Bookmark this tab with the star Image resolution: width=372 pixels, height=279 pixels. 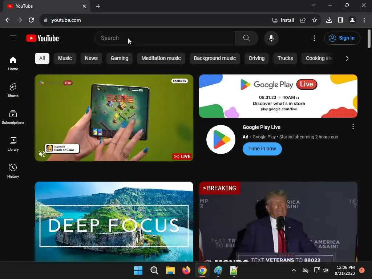tap(315, 20)
